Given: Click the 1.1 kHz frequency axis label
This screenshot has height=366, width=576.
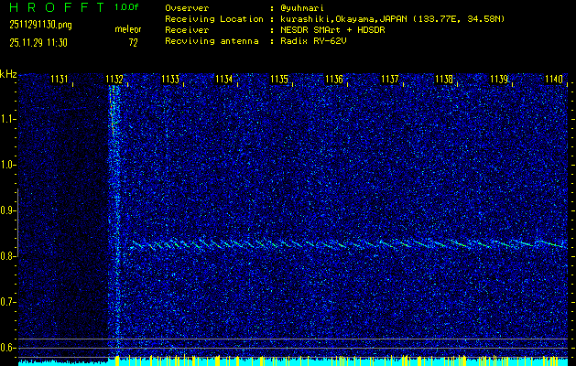Looking at the screenshot, I should [x=8, y=119].
